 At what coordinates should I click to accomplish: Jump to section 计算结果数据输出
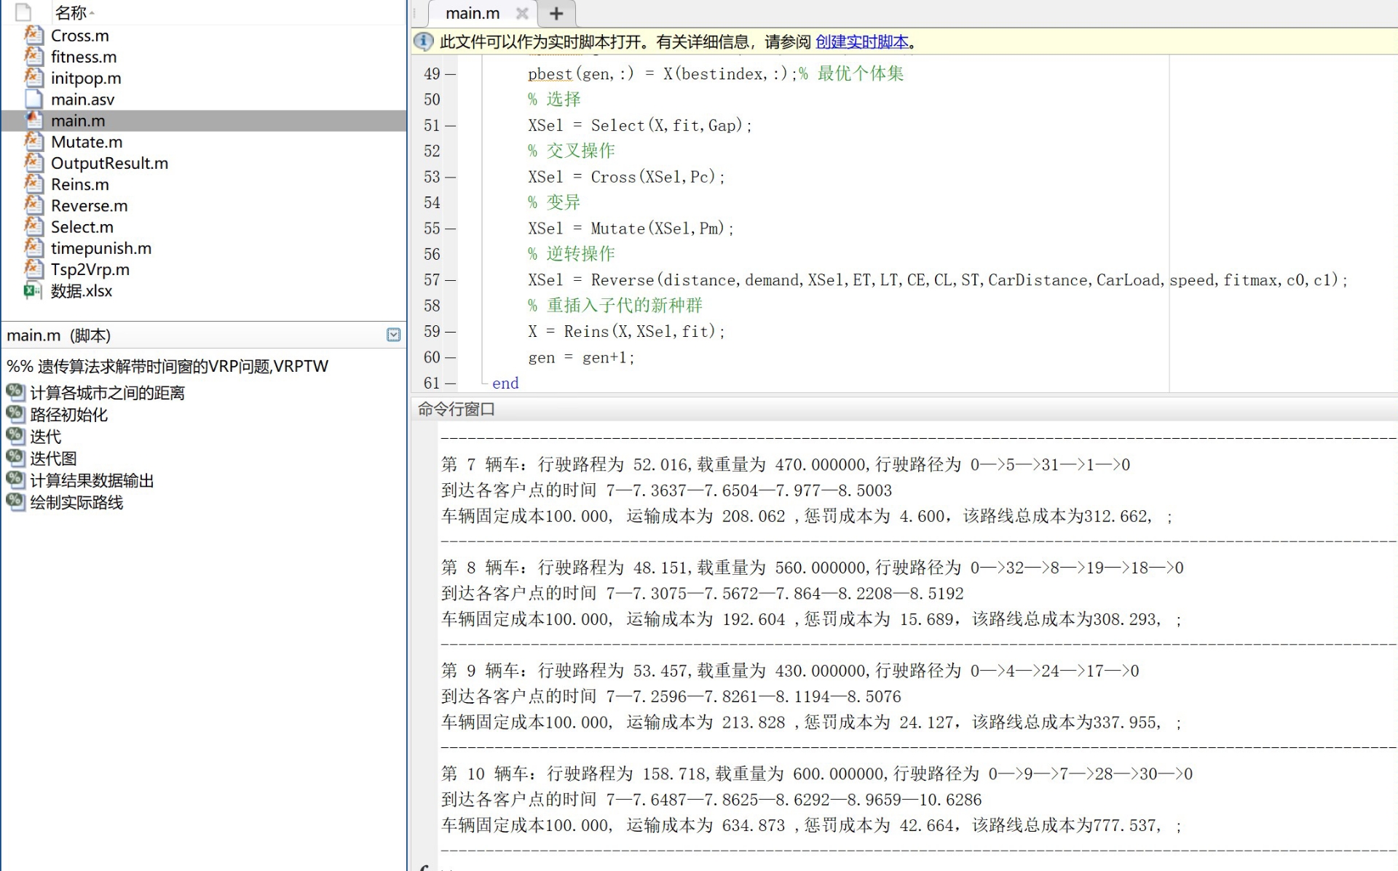coord(92,480)
